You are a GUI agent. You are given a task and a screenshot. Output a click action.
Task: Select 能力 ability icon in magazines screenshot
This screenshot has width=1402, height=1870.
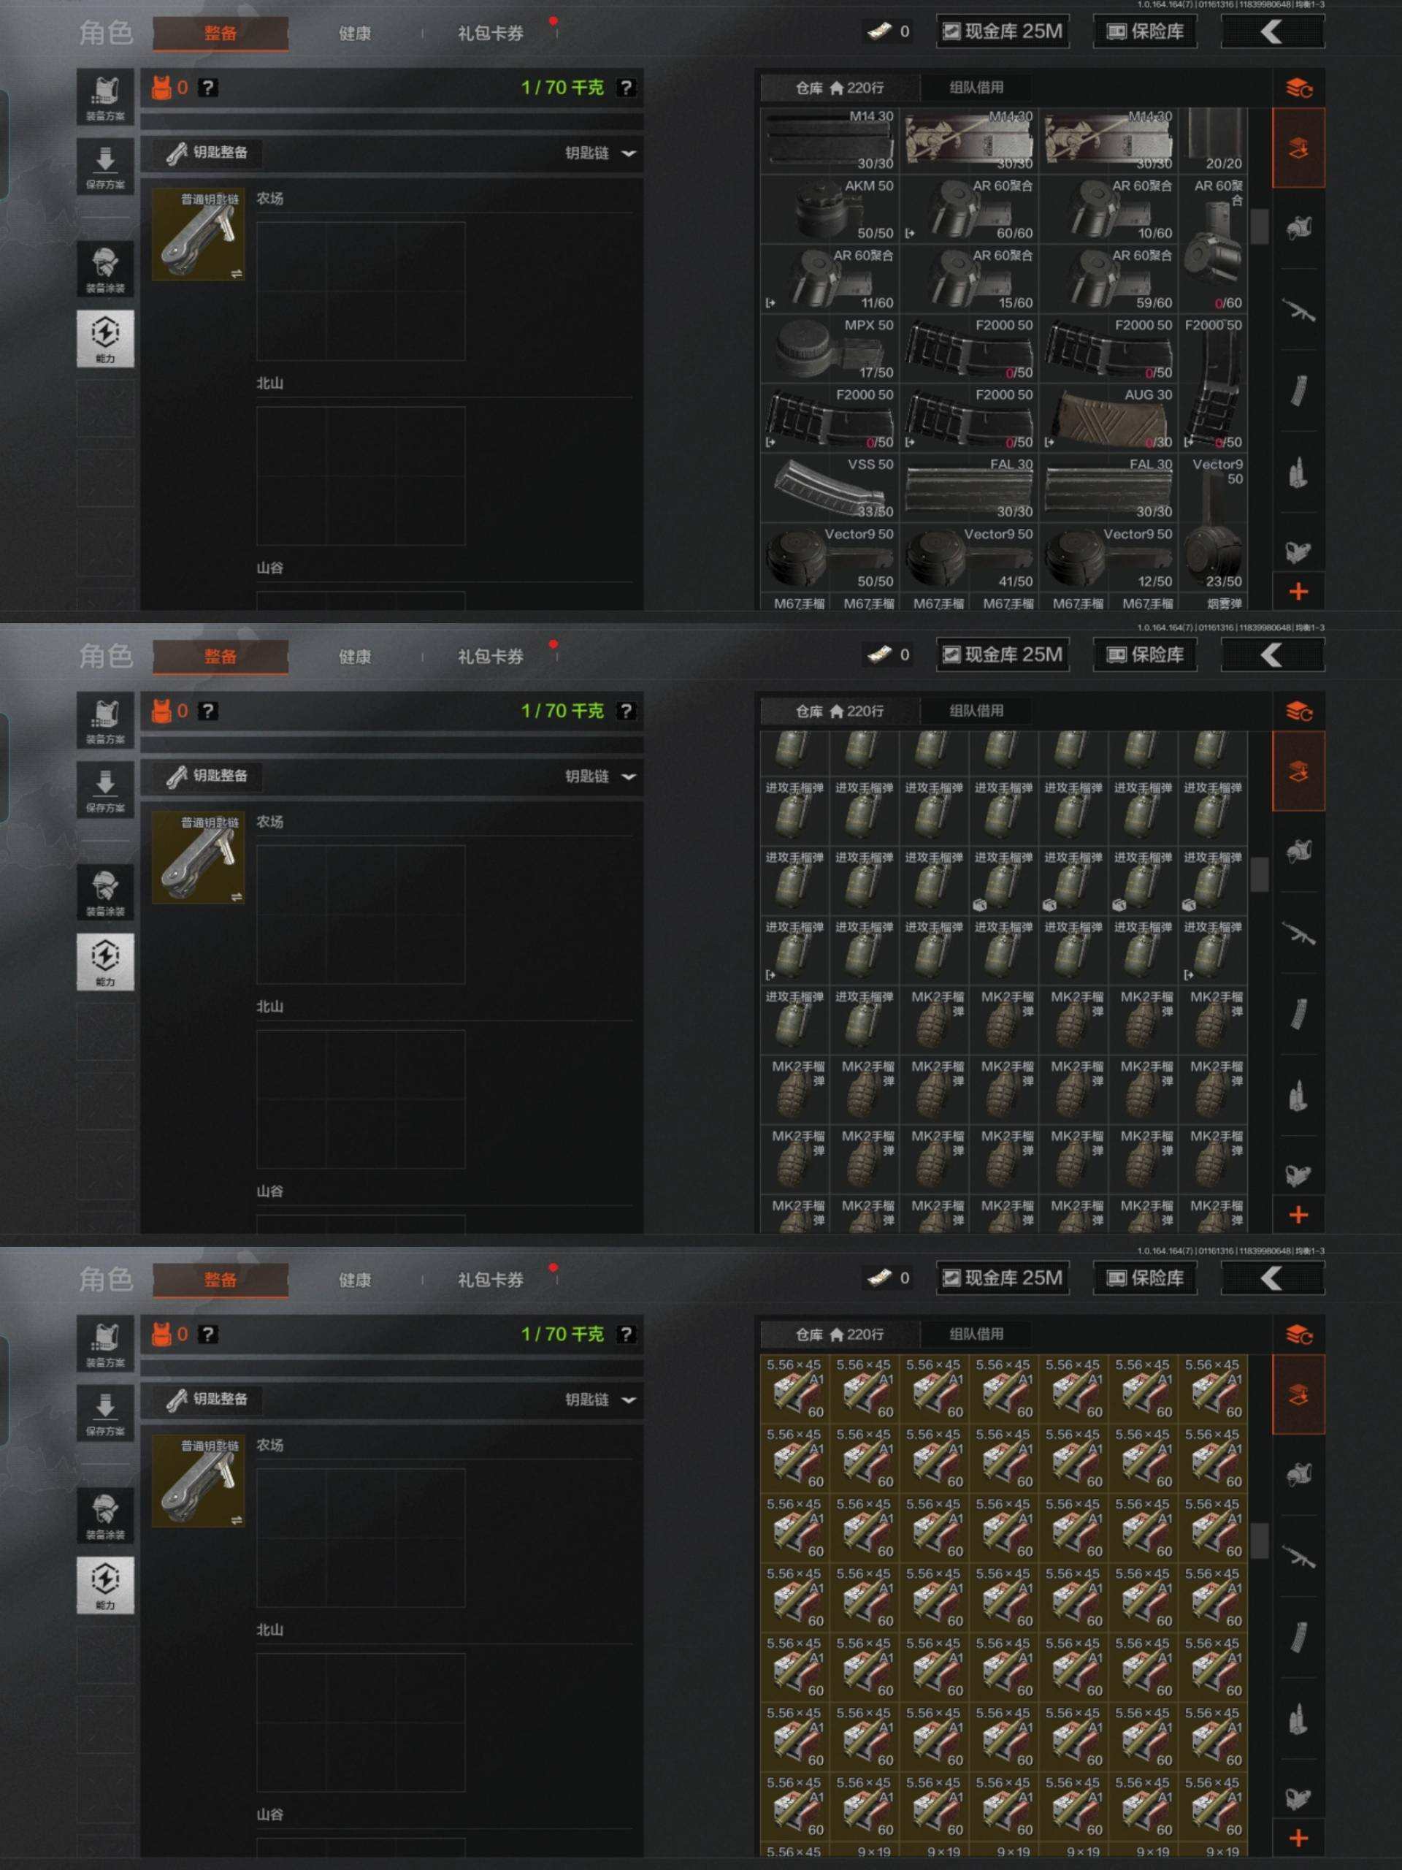[x=105, y=338]
